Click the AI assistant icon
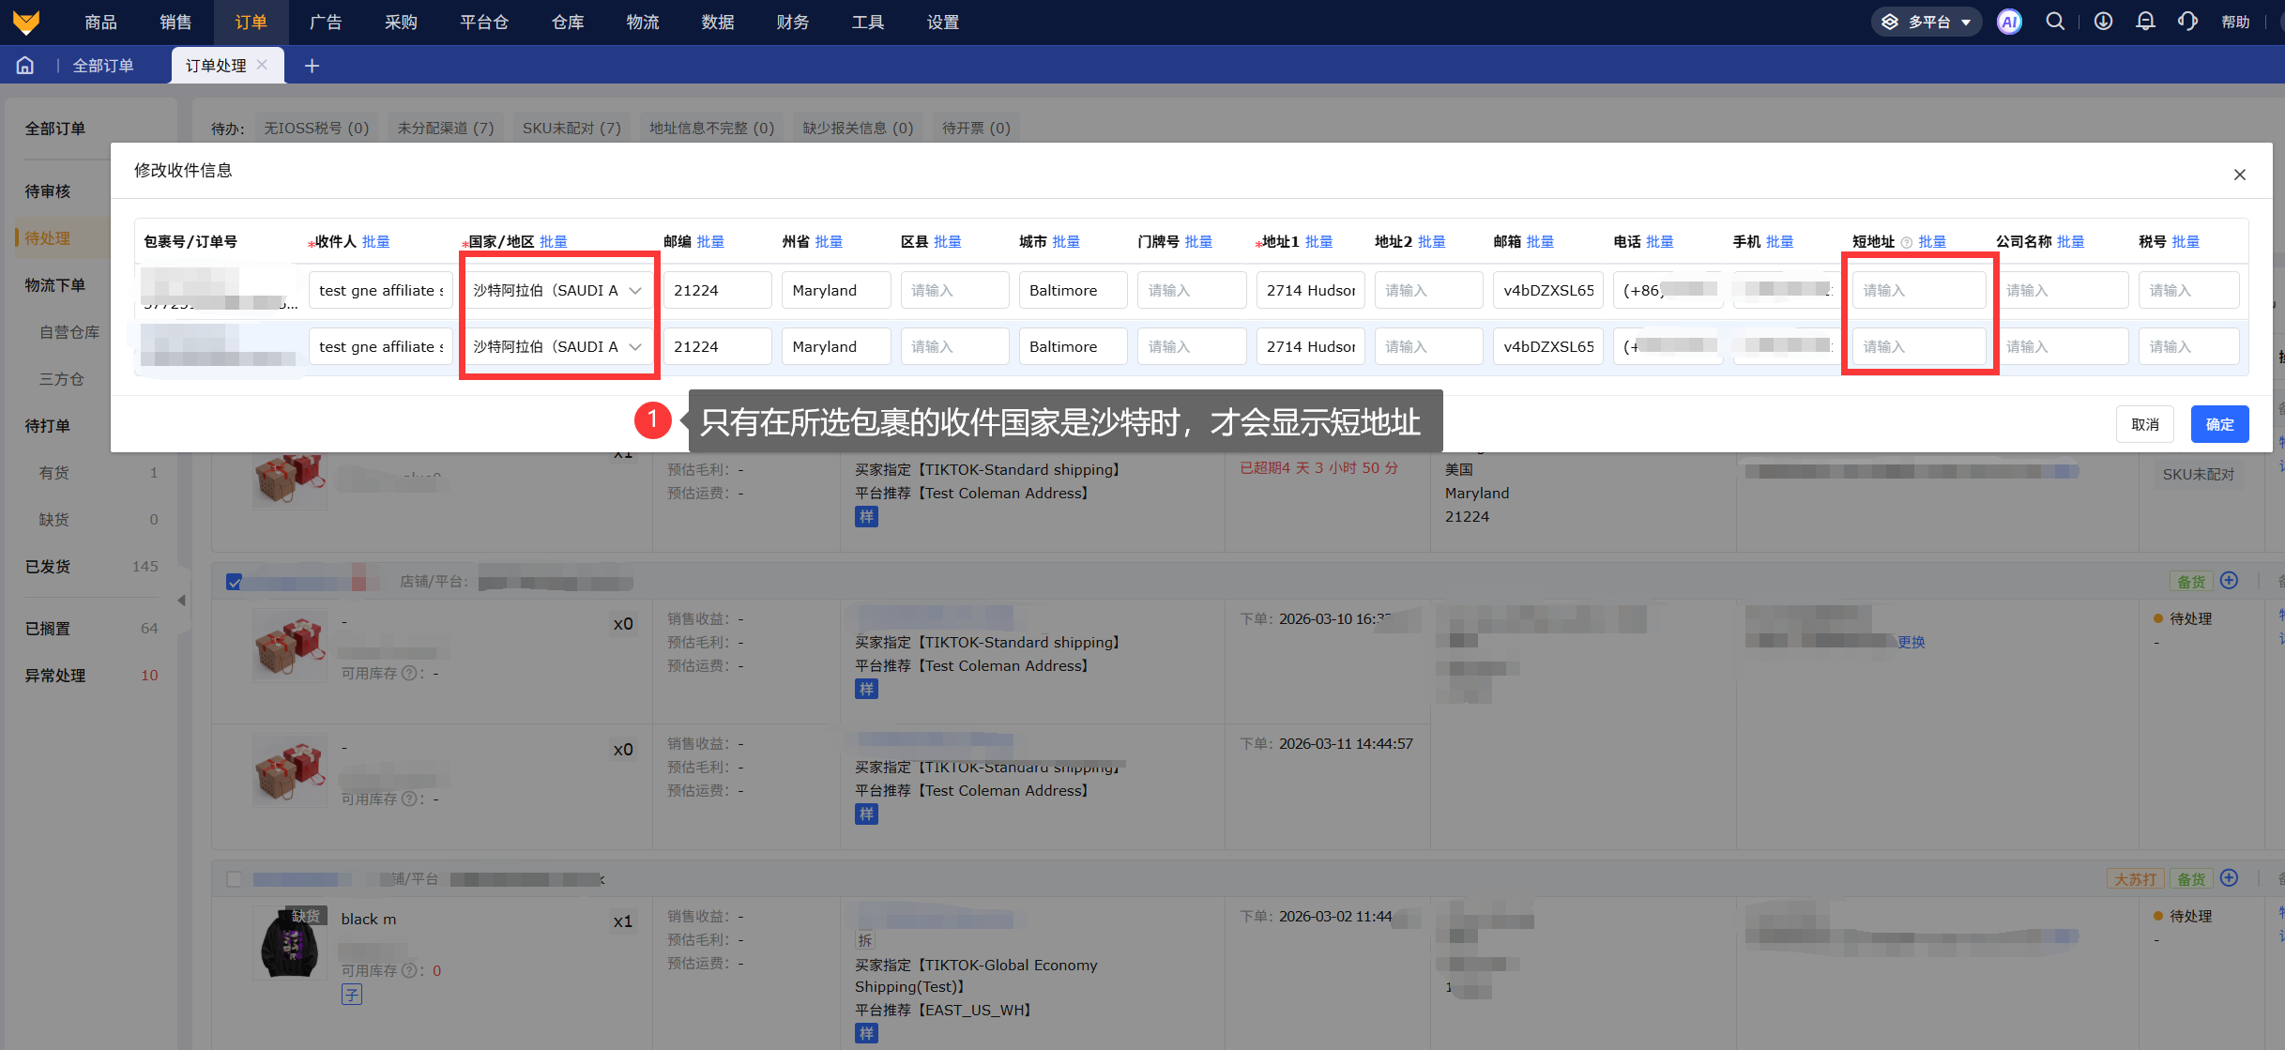This screenshot has height=1050, width=2285. point(2008,22)
